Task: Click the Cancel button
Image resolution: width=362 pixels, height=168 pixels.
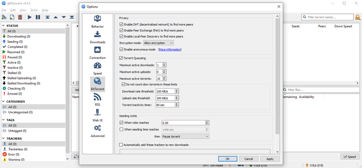Action: coord(249,159)
